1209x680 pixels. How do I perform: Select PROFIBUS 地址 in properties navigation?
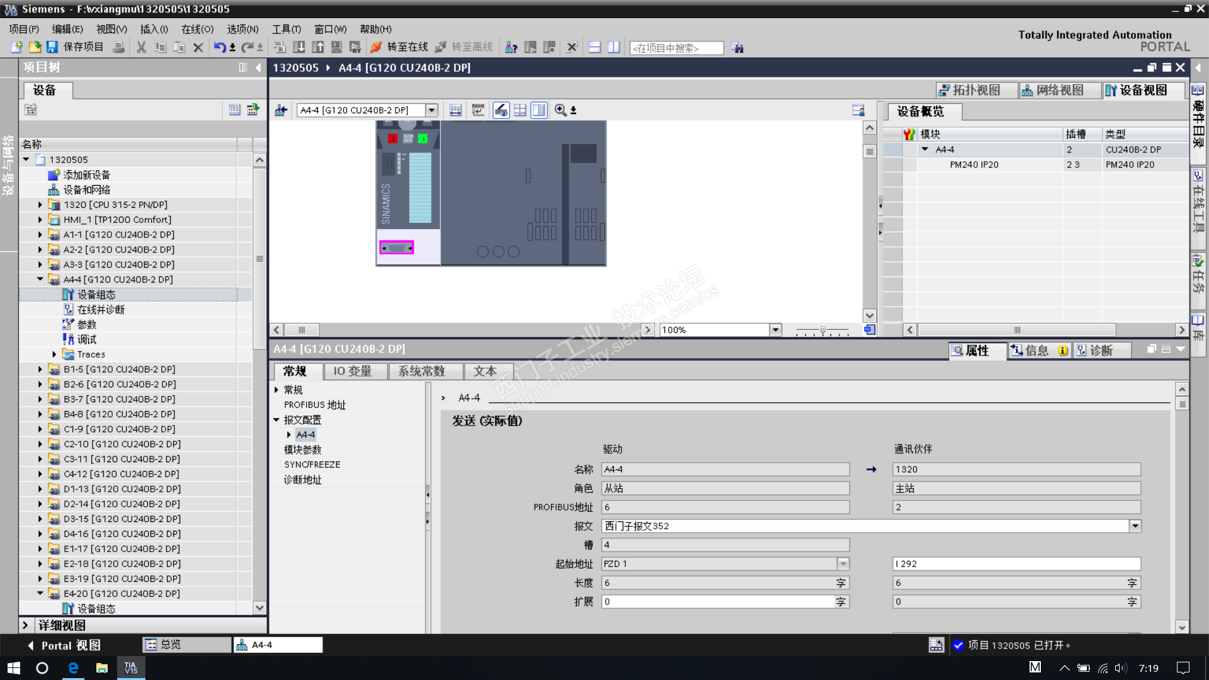(x=314, y=405)
